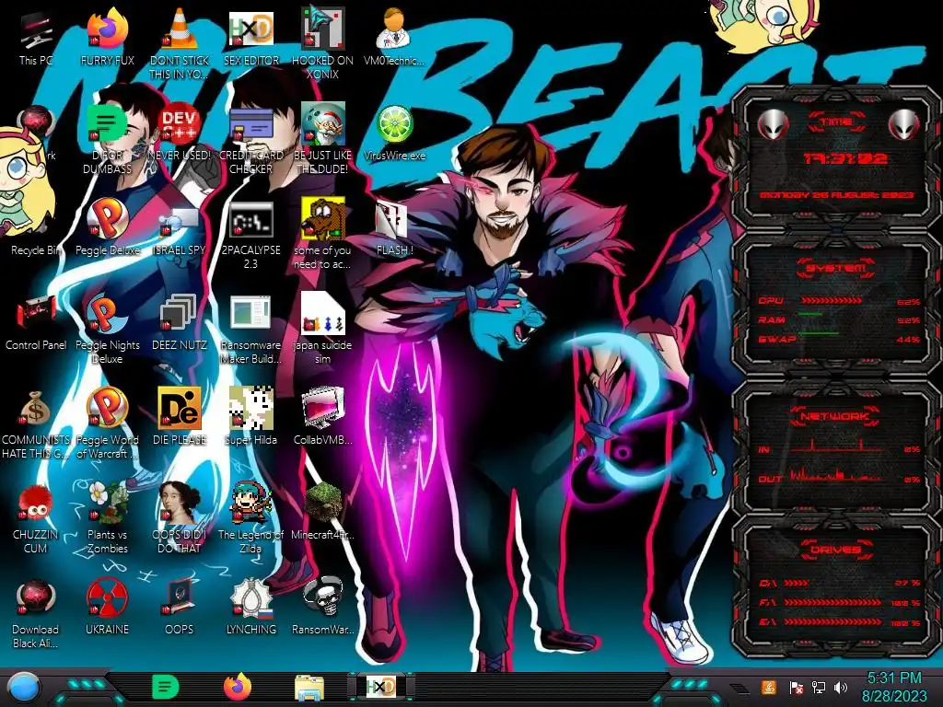This screenshot has height=707, width=943.
Task: Launch the Super Hilda desktop shortcut
Action: click(x=251, y=418)
